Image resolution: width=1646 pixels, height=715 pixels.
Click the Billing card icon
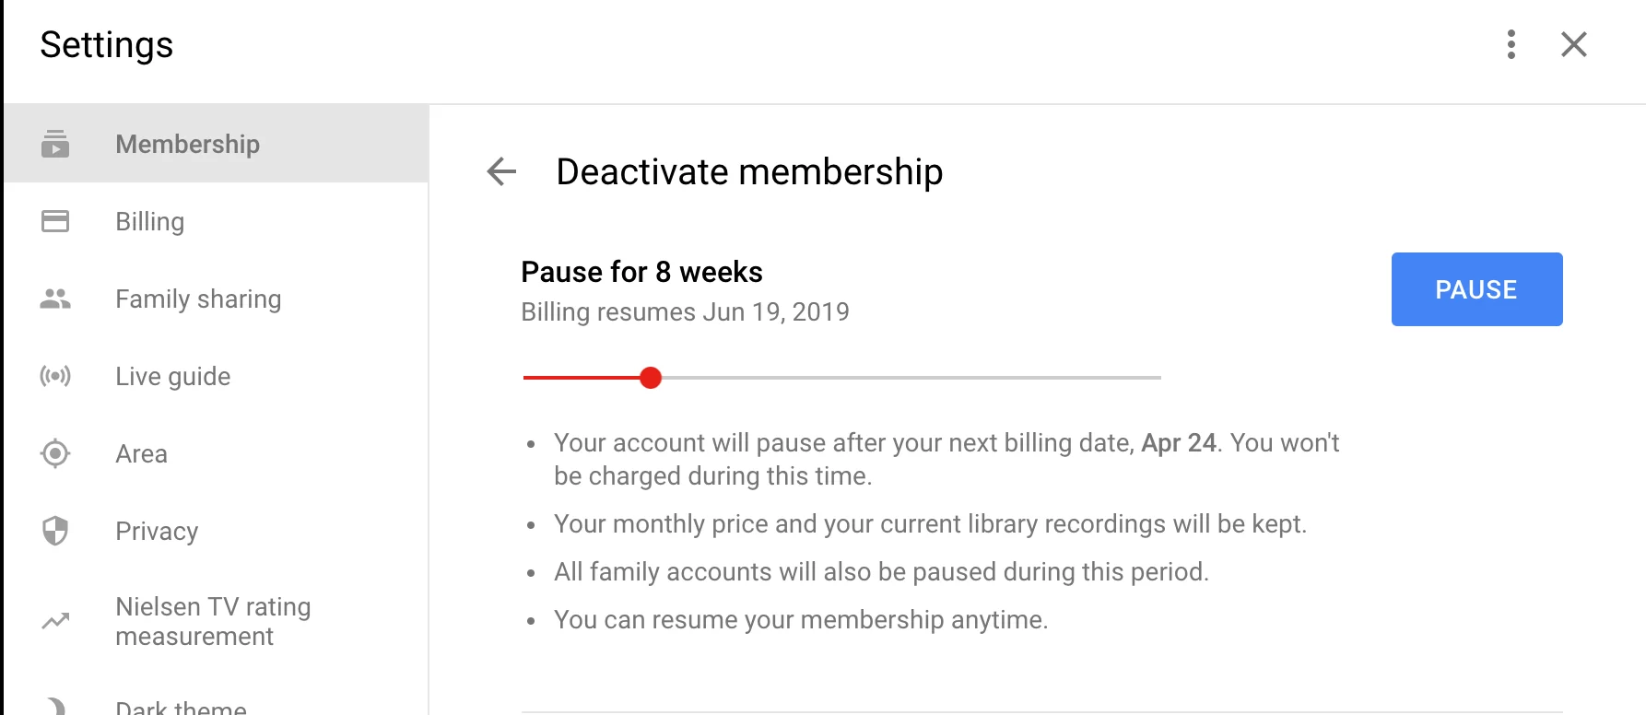pos(55,221)
